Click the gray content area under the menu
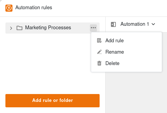The height and width of the screenshot is (113, 167). click(135, 92)
